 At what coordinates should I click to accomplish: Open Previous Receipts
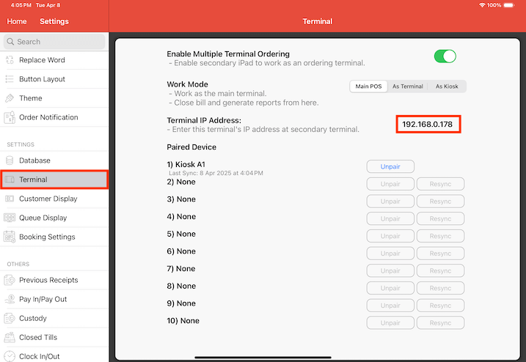click(54, 280)
